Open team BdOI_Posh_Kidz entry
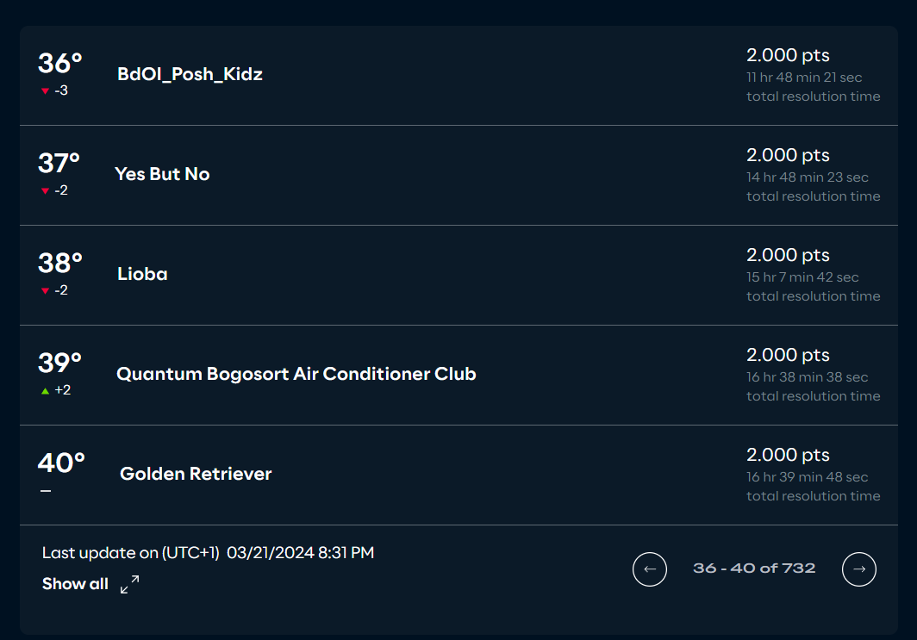This screenshot has width=917, height=640. point(190,74)
